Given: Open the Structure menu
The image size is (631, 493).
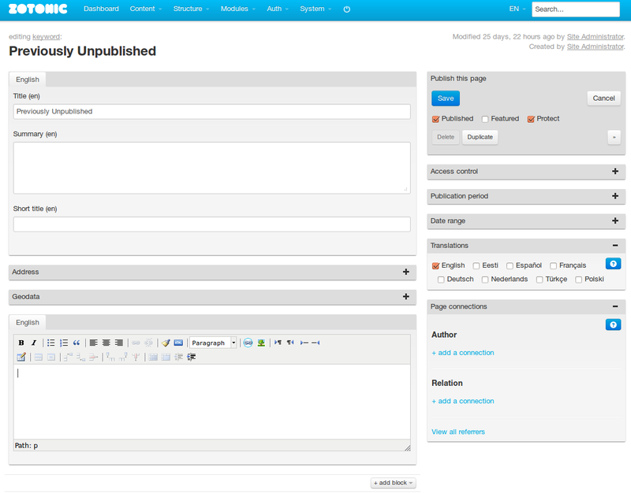Looking at the screenshot, I should pyautogui.click(x=191, y=9).
